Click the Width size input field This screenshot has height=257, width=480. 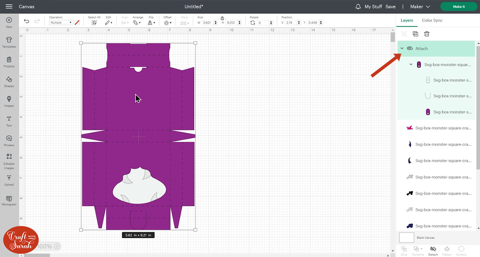click(x=207, y=23)
